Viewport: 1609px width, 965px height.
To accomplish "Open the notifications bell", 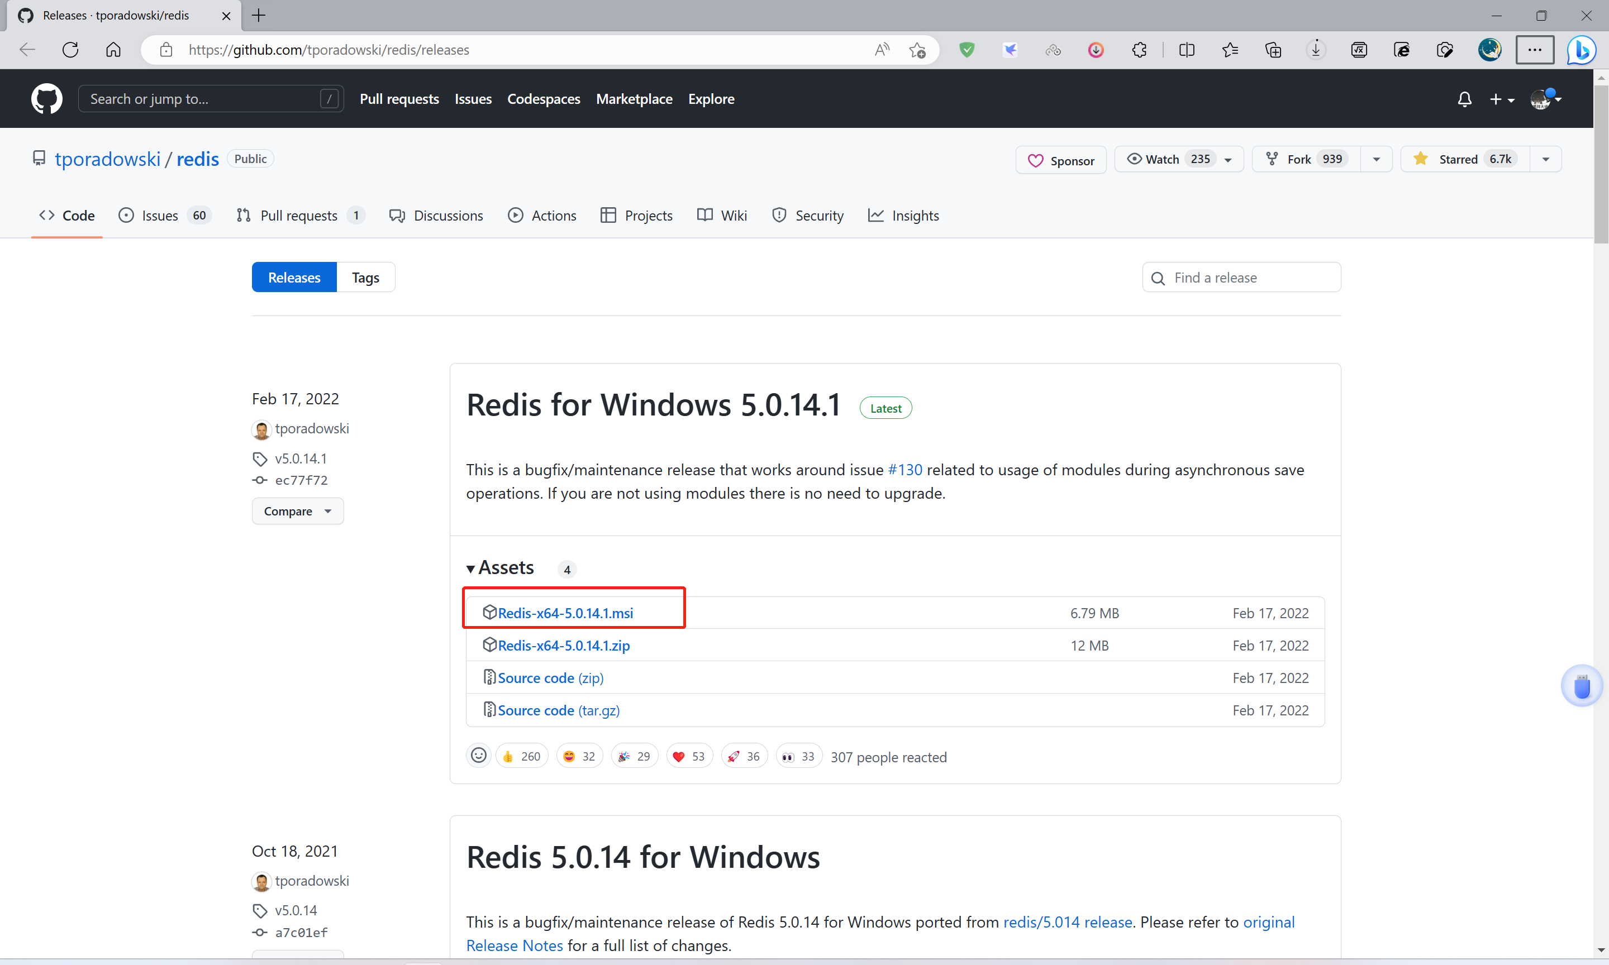I will [1464, 99].
